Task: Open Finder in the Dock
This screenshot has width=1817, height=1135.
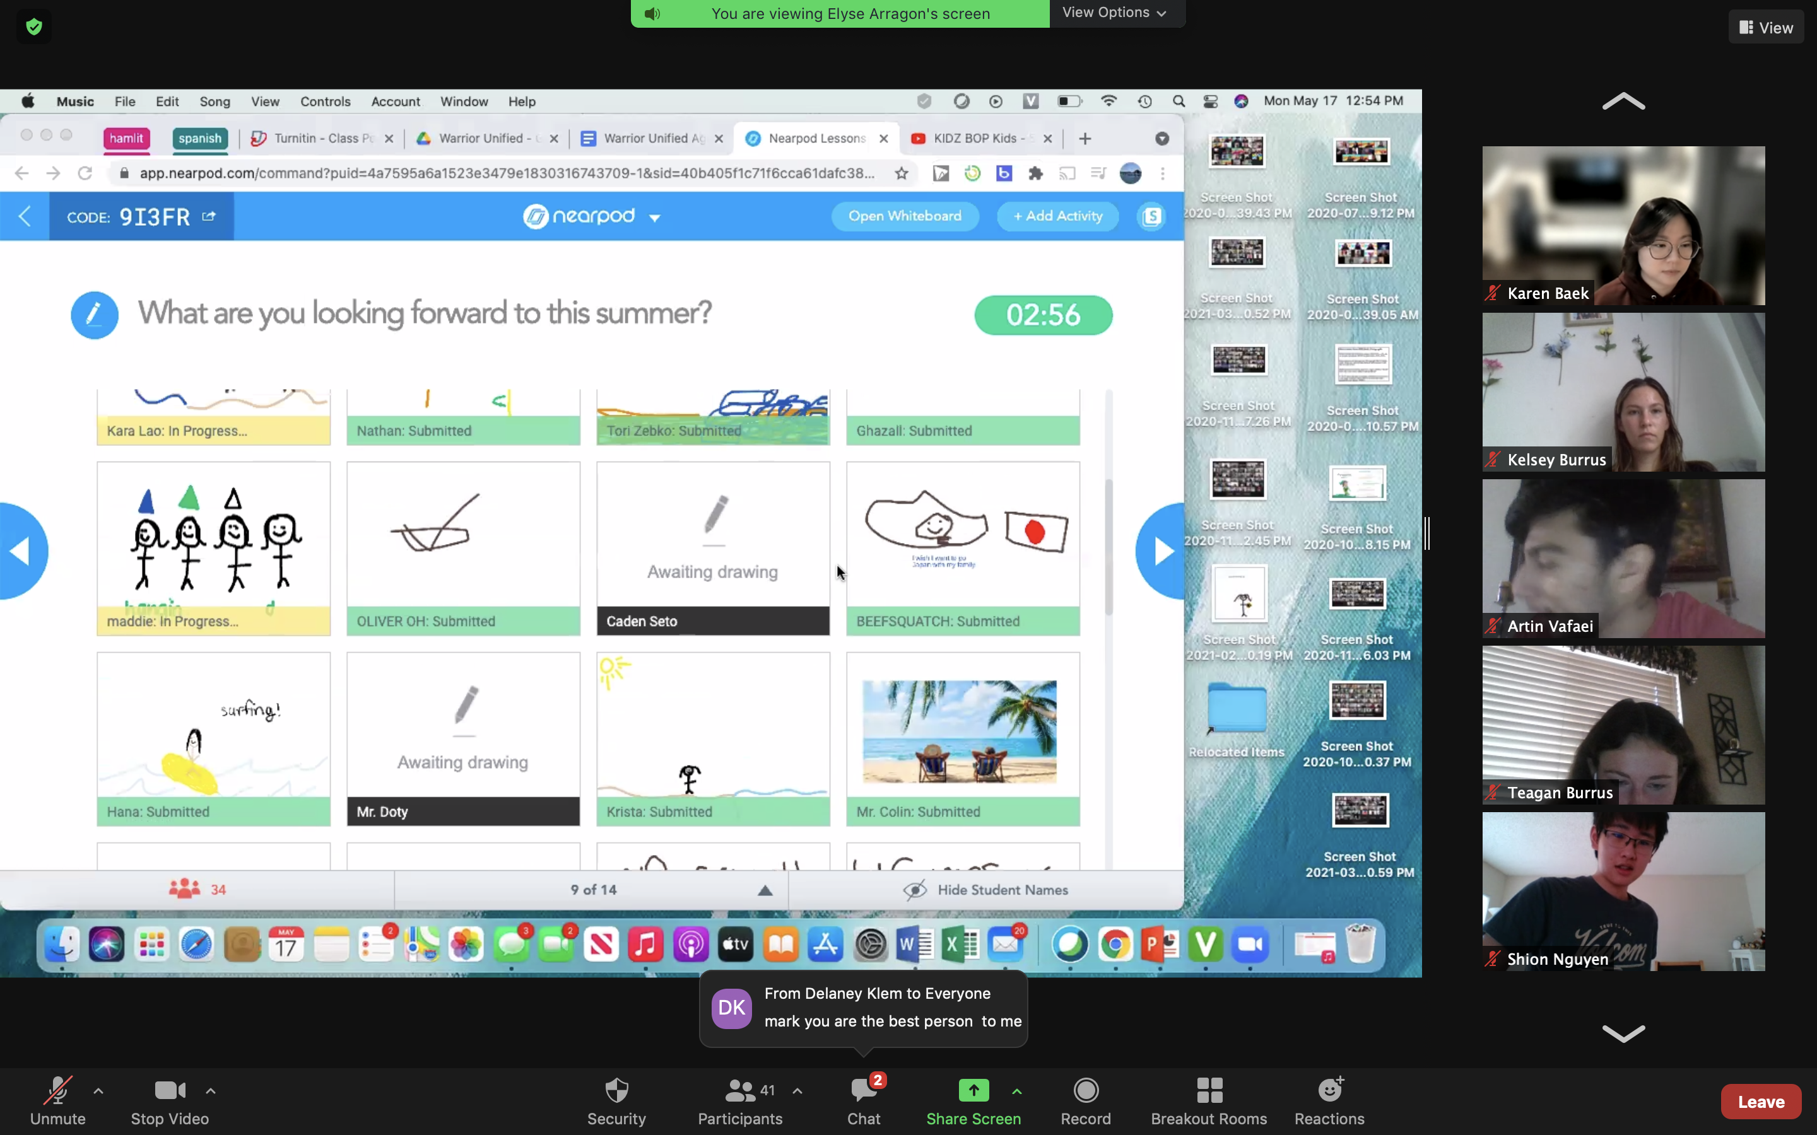Action: (62, 945)
